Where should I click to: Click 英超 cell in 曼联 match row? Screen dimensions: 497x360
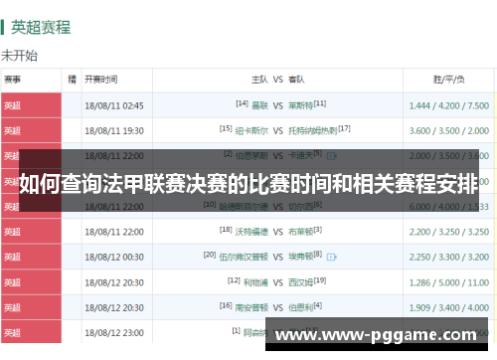tap(31, 105)
